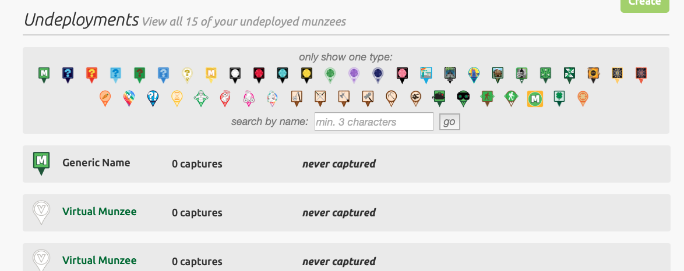Open the Generic Name munzee entry
The image size is (684, 271).
click(x=96, y=163)
